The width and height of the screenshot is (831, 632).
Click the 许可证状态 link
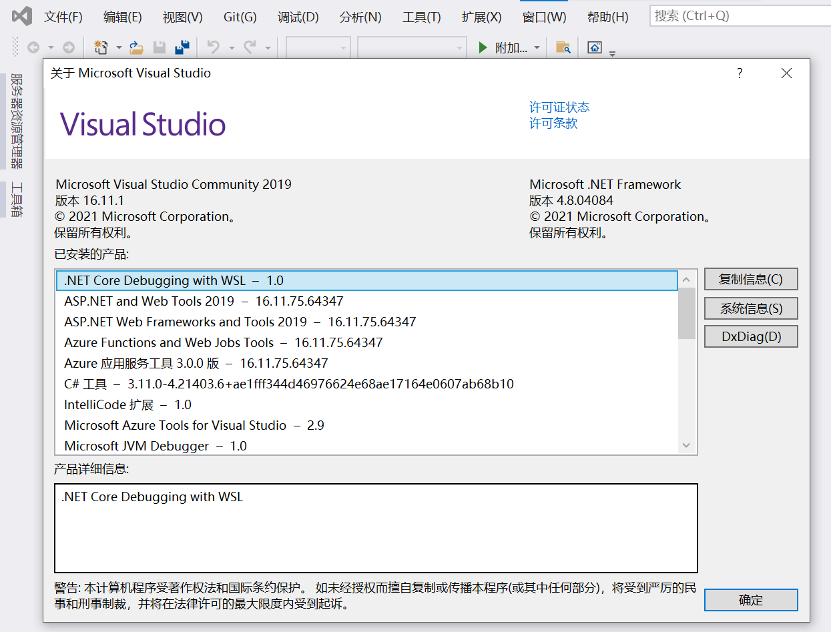click(x=559, y=107)
